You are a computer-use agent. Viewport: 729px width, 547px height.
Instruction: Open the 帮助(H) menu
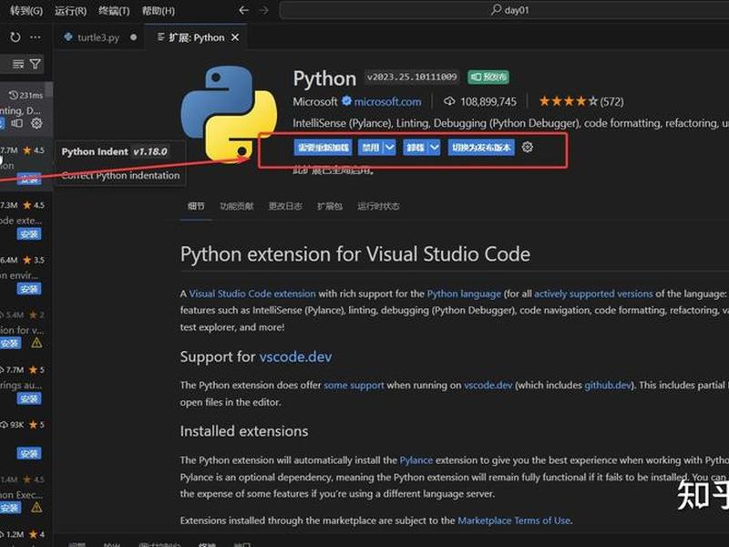point(159,10)
